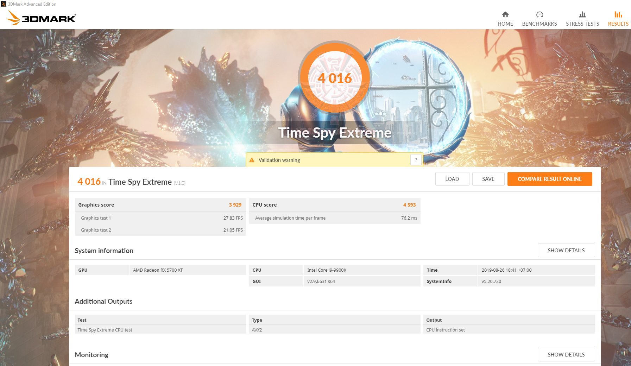The height and width of the screenshot is (366, 631).
Task: Select the Graphics score value 3 929
Action: (x=235, y=204)
